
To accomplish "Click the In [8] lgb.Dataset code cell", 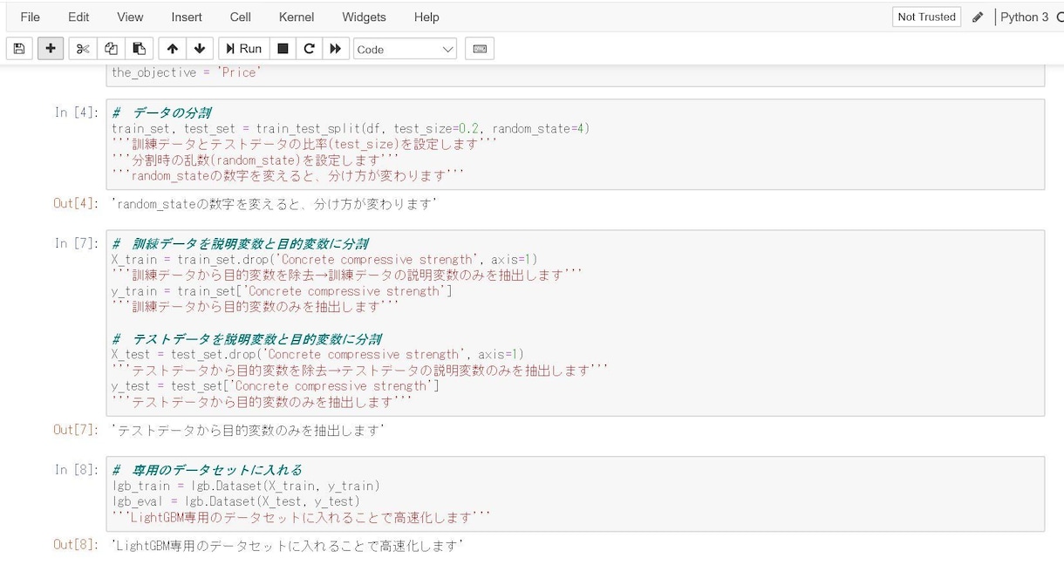I will (x=576, y=494).
